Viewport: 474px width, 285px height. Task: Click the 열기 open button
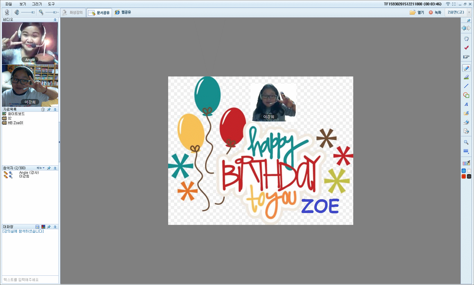tap(417, 12)
